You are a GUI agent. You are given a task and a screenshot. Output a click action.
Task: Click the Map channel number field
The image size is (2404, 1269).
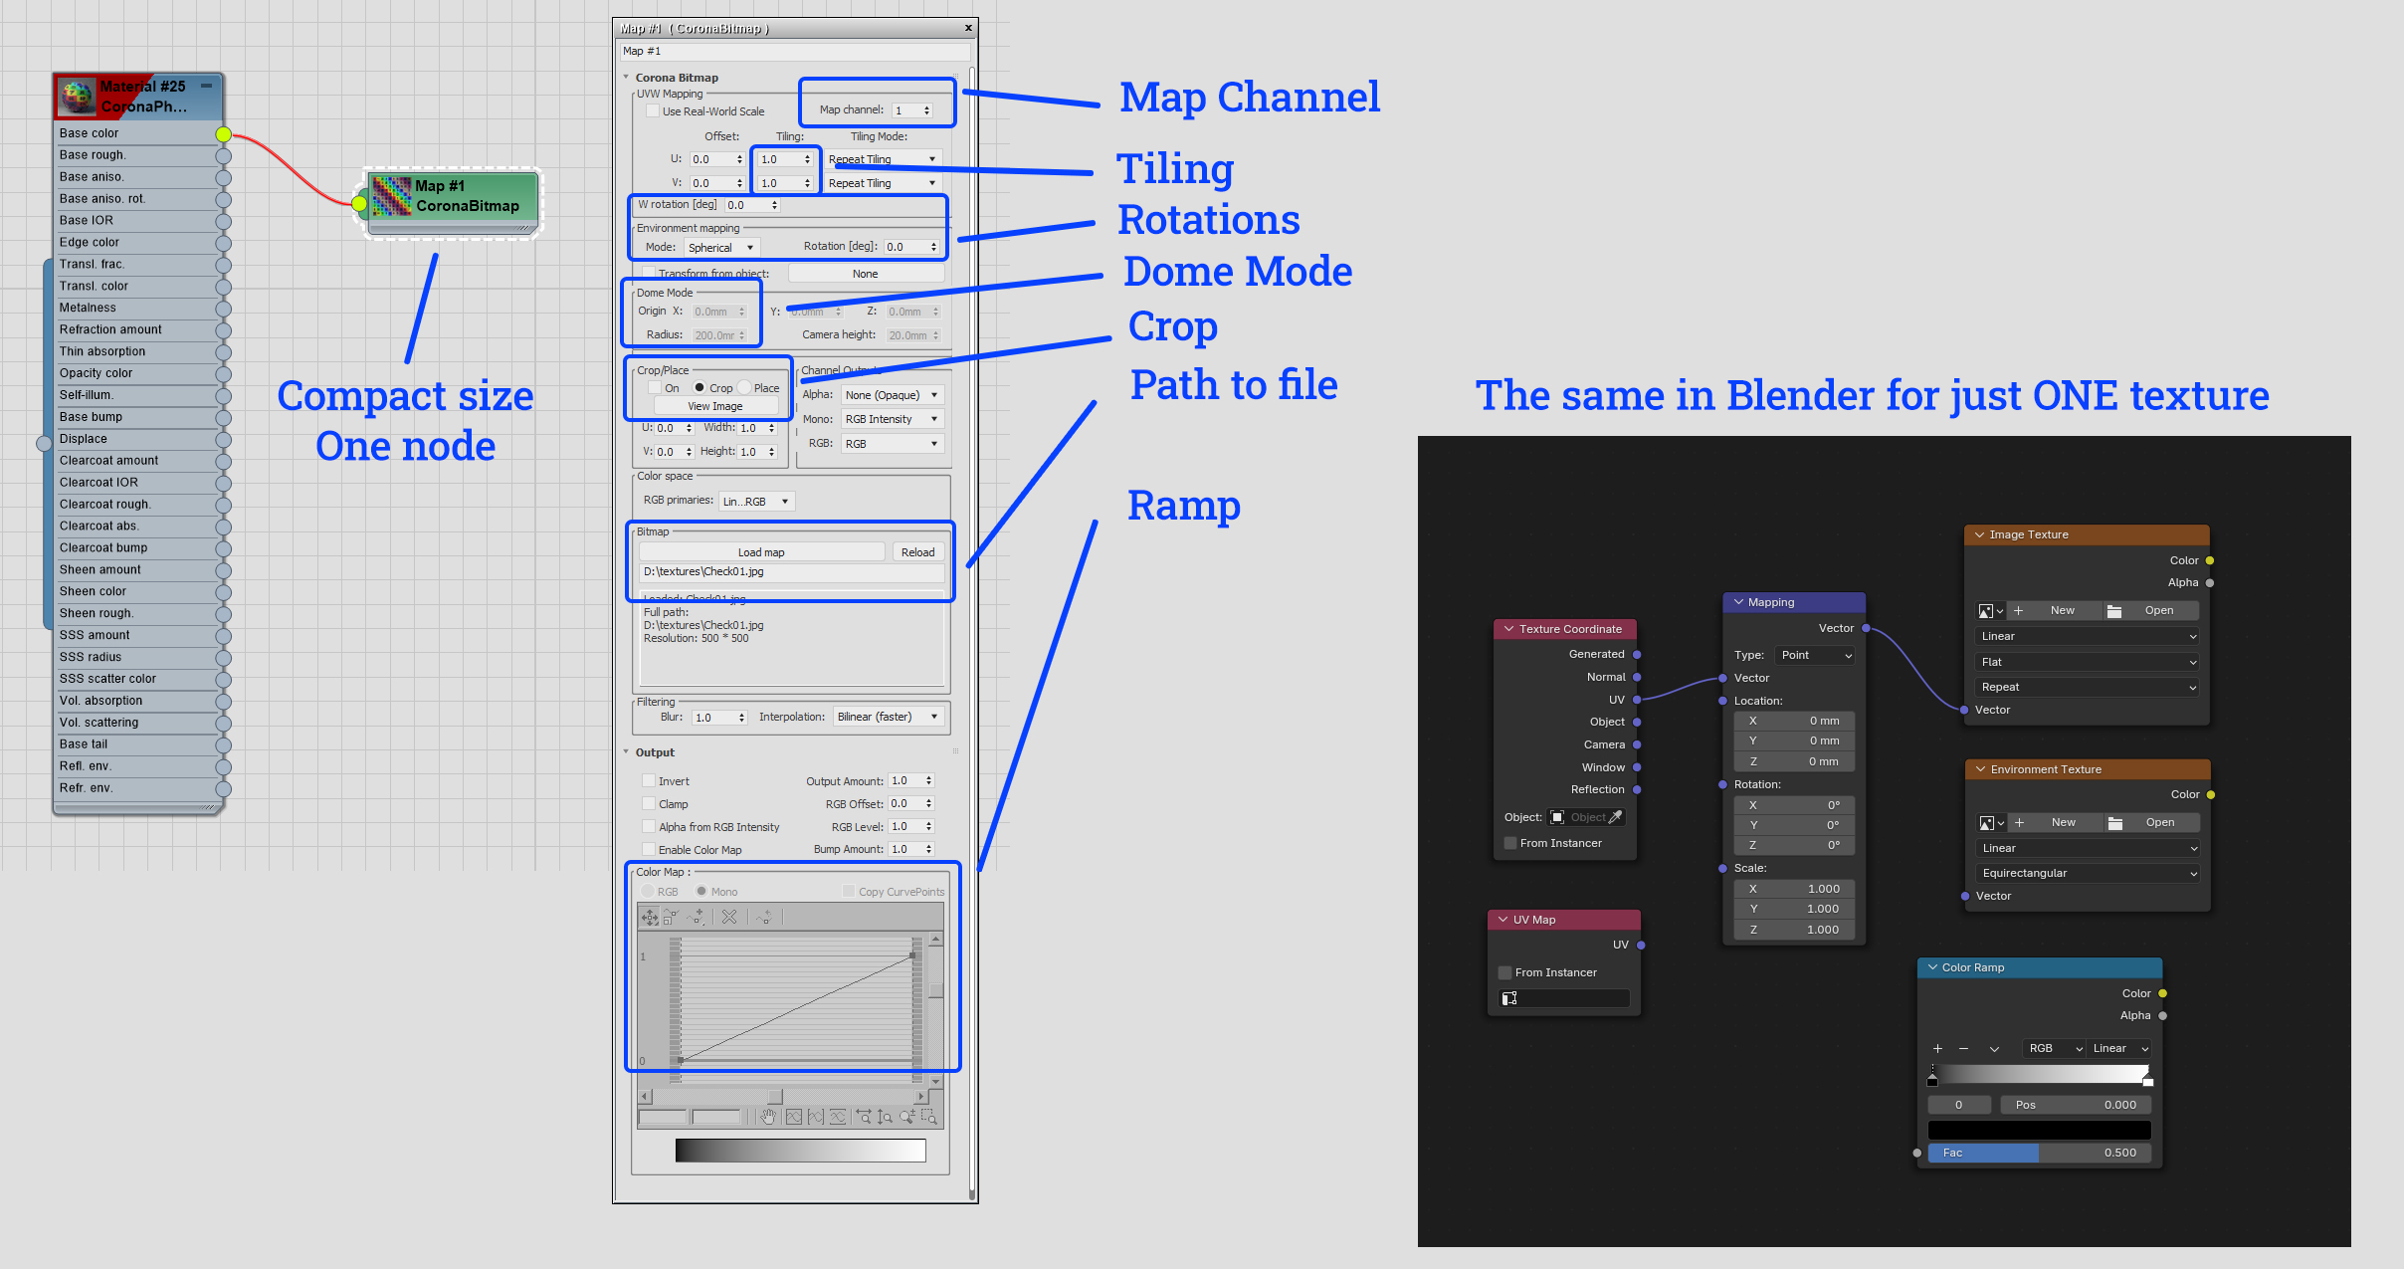click(912, 110)
